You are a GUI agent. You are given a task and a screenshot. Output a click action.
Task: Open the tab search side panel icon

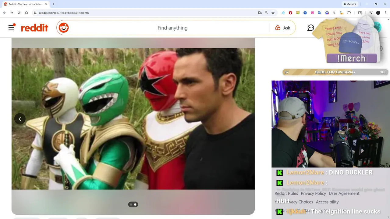tap(360, 13)
